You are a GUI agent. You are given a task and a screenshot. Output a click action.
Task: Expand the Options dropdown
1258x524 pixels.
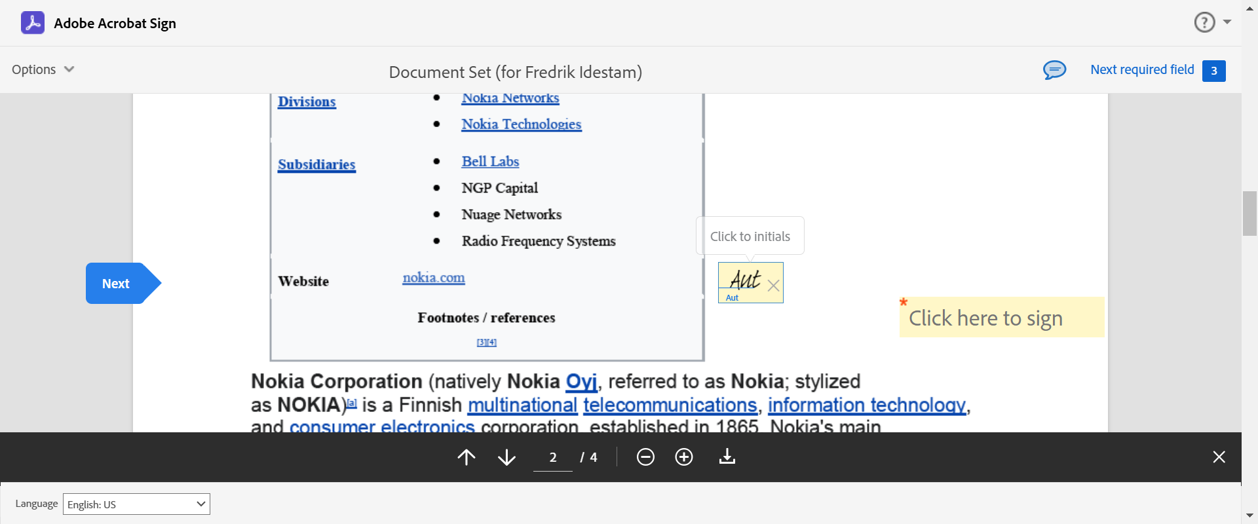(x=43, y=69)
